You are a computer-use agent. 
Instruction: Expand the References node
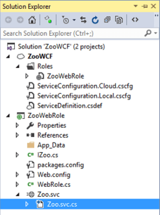pyautogui.click(x=17, y=135)
